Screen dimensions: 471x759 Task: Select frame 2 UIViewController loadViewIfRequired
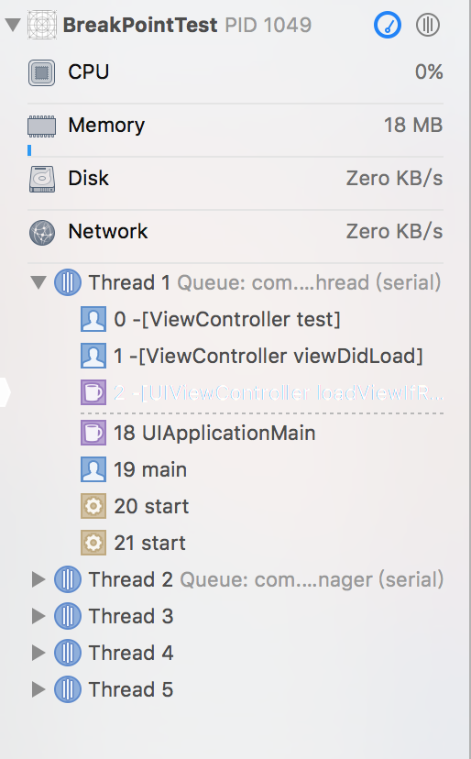click(x=261, y=392)
